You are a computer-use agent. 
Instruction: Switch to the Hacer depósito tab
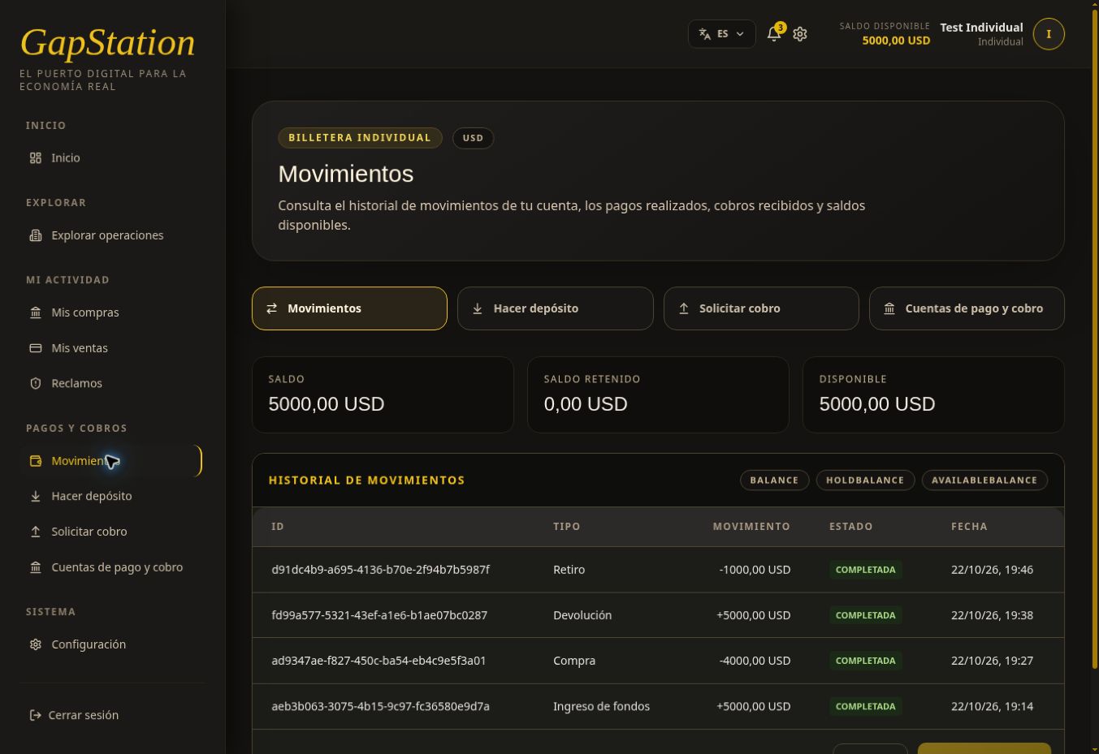(556, 308)
